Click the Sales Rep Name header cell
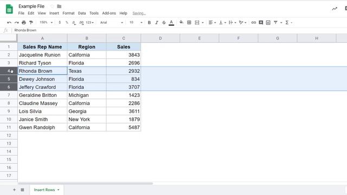Image resolution: width=347 pixels, height=195 pixels. [x=42, y=47]
